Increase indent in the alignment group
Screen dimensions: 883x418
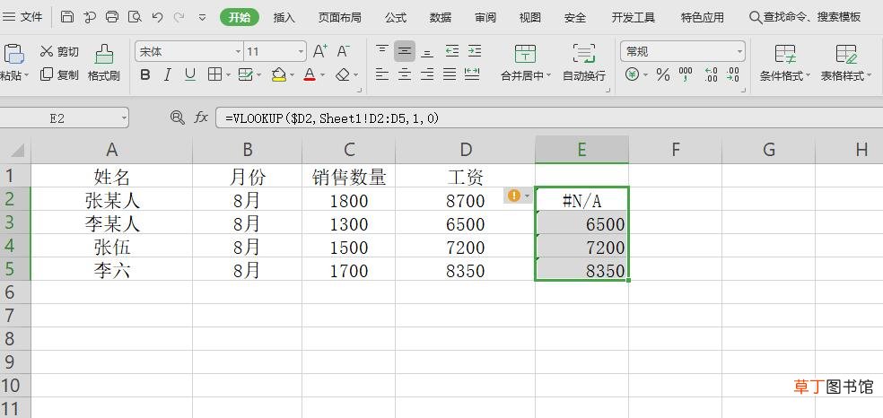tap(474, 51)
